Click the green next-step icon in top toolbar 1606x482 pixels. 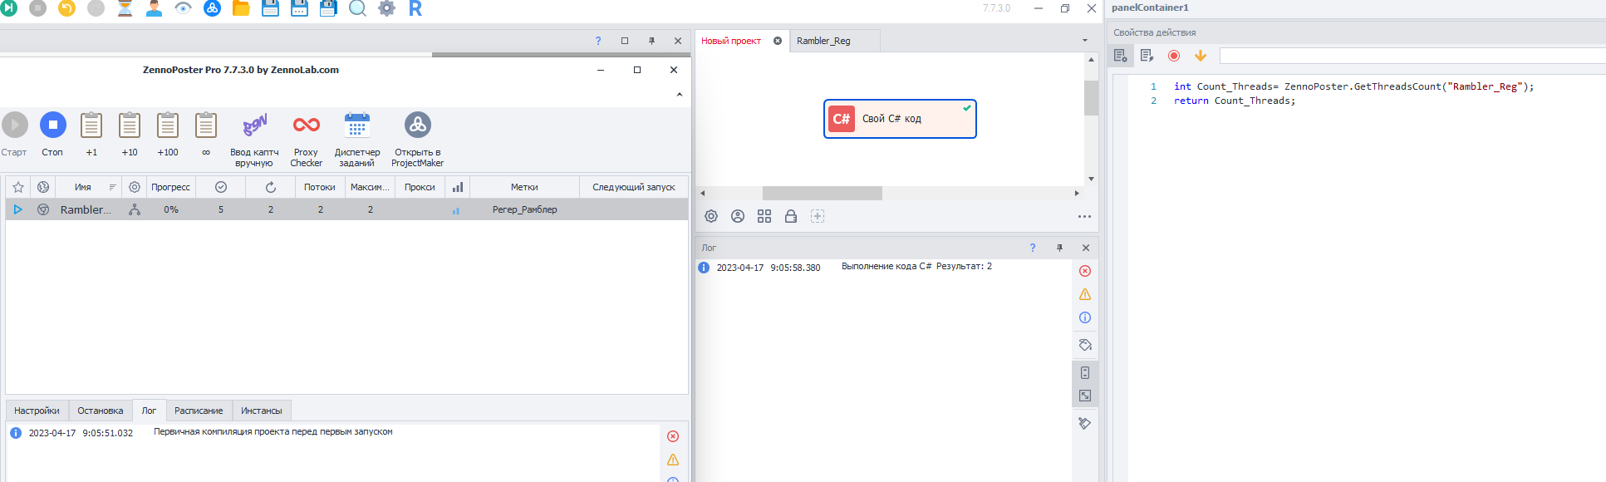(x=8, y=7)
